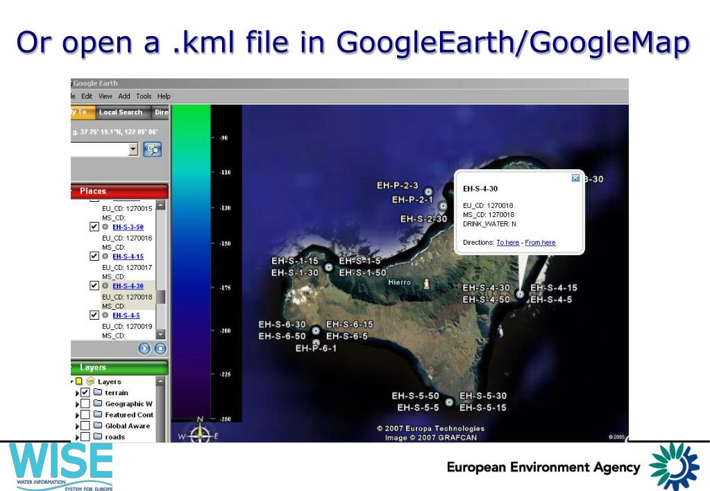Viewport: 710px width, 491px height.
Task: Open the Help menu
Action: [164, 96]
